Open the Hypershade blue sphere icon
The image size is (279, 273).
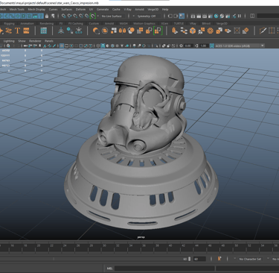coord(216,16)
